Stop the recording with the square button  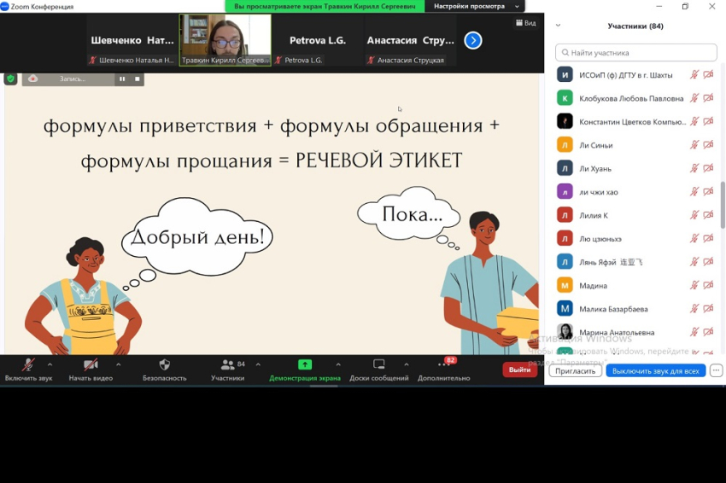coord(137,79)
